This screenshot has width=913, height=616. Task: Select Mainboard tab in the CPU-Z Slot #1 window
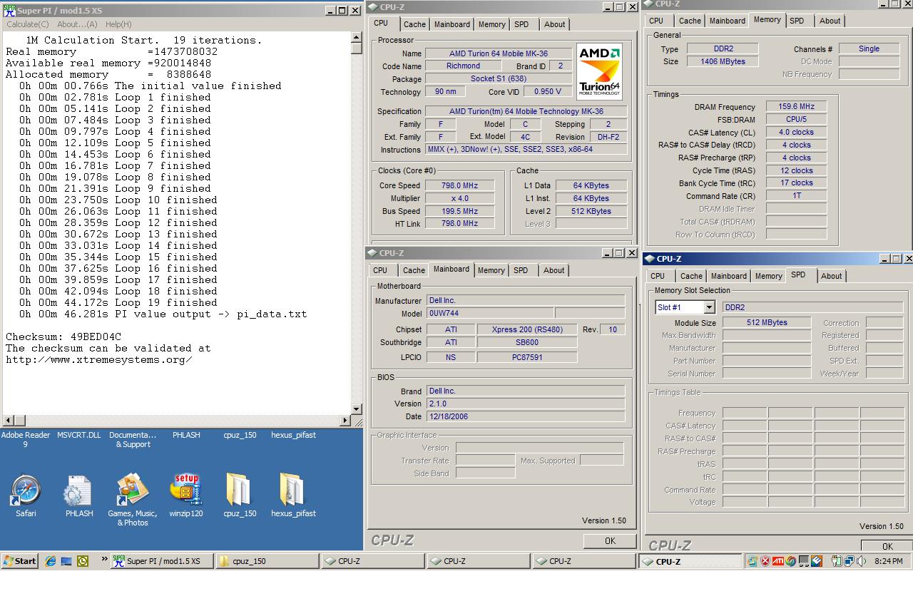(729, 276)
